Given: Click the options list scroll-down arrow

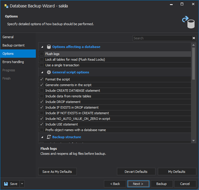Looking at the screenshot, I should [x=194, y=140].
